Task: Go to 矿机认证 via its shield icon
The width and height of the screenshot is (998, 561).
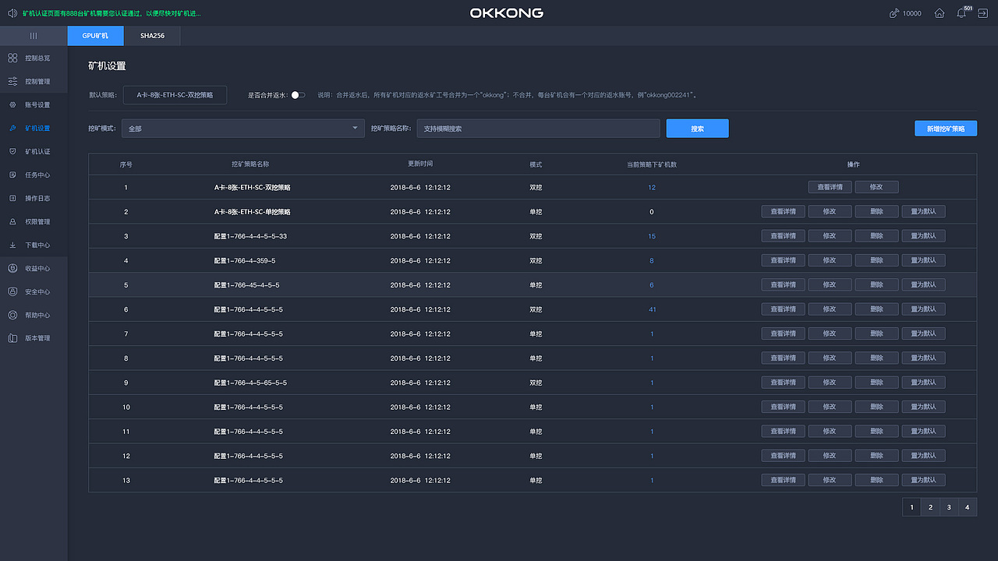Action: 36,150
